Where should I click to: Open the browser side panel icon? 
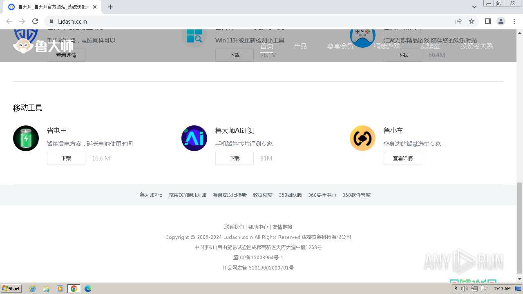click(x=487, y=21)
